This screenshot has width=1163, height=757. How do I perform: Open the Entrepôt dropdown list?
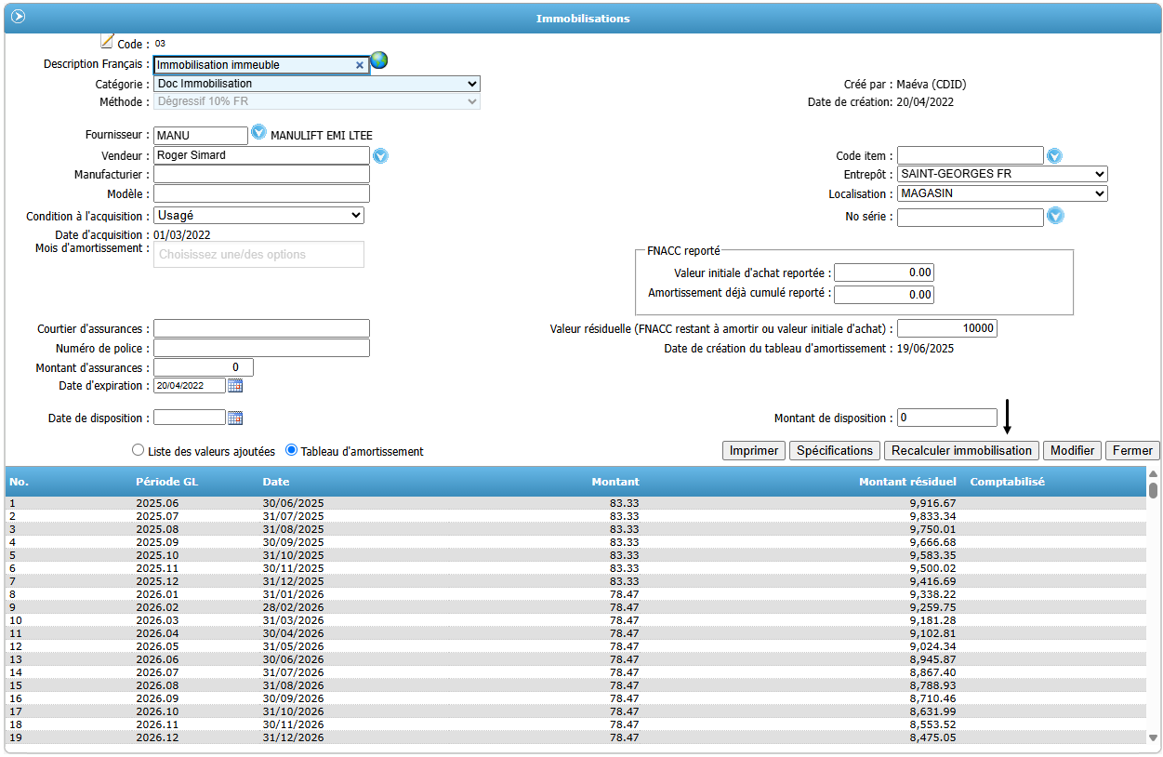click(1002, 174)
